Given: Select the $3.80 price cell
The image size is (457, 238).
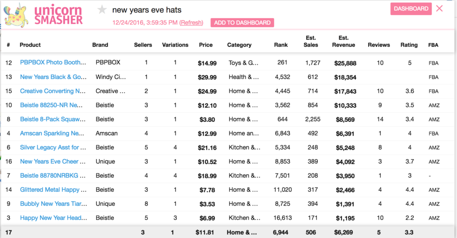Looking at the screenshot, I should (207, 119).
